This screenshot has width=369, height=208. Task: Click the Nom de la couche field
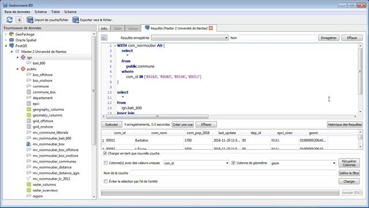click(233, 173)
